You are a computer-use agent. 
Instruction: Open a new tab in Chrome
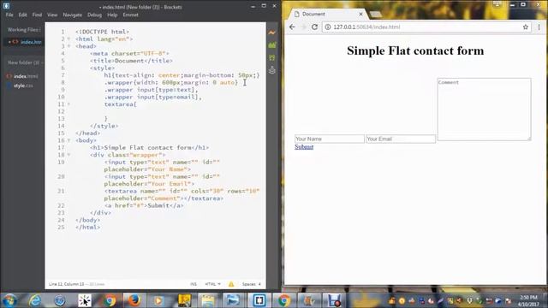pos(376,15)
